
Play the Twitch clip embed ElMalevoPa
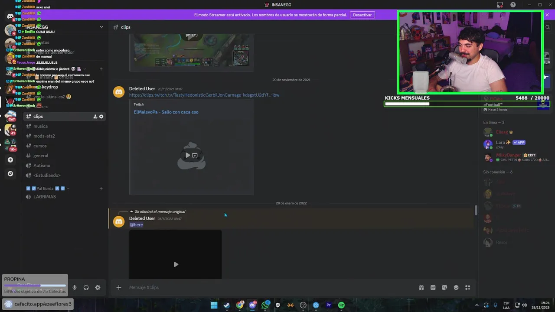point(188,155)
